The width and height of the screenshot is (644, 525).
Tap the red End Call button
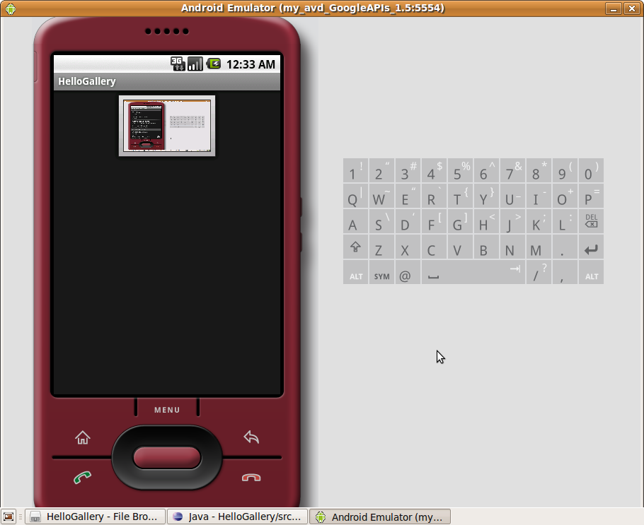pos(251,478)
